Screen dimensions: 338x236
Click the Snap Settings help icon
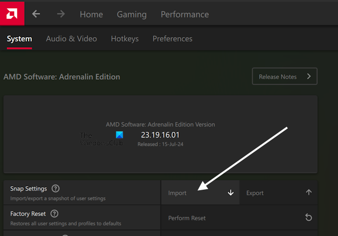56,189
